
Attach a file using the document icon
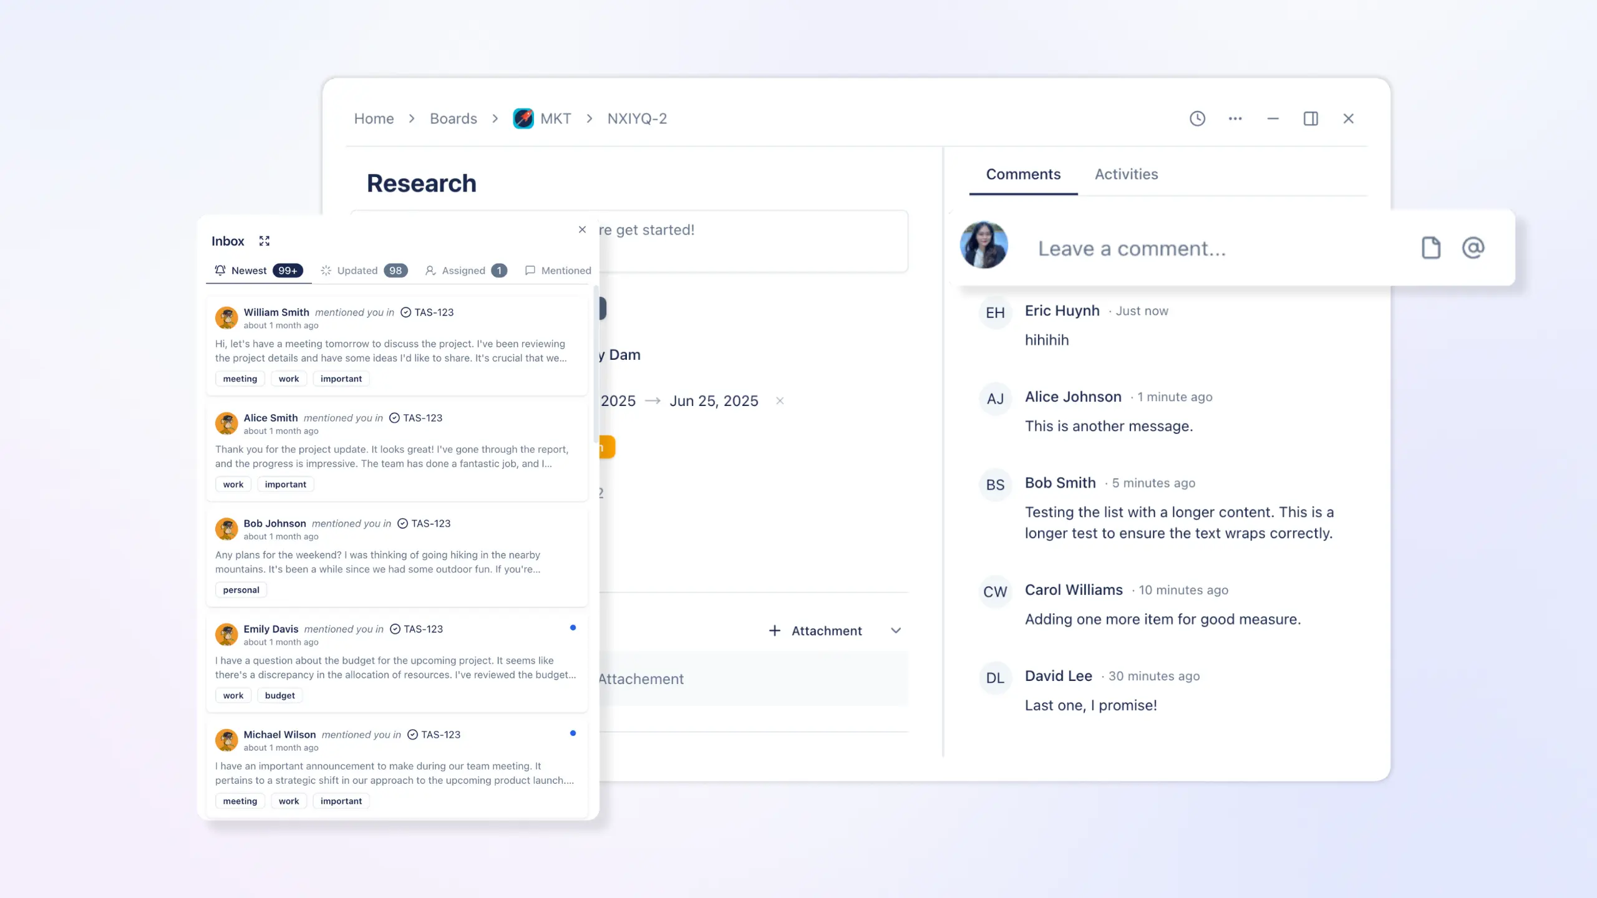point(1431,248)
